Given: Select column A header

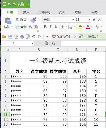Looking at the screenshot, I should [x=19, y=50].
